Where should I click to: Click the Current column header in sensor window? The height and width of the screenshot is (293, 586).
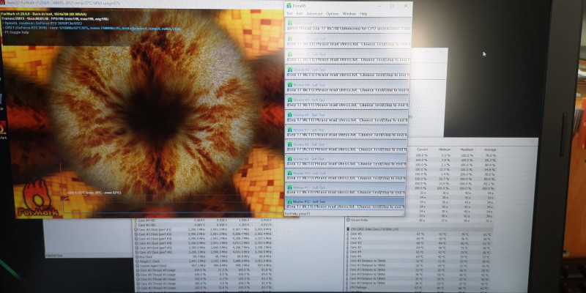coord(423,150)
